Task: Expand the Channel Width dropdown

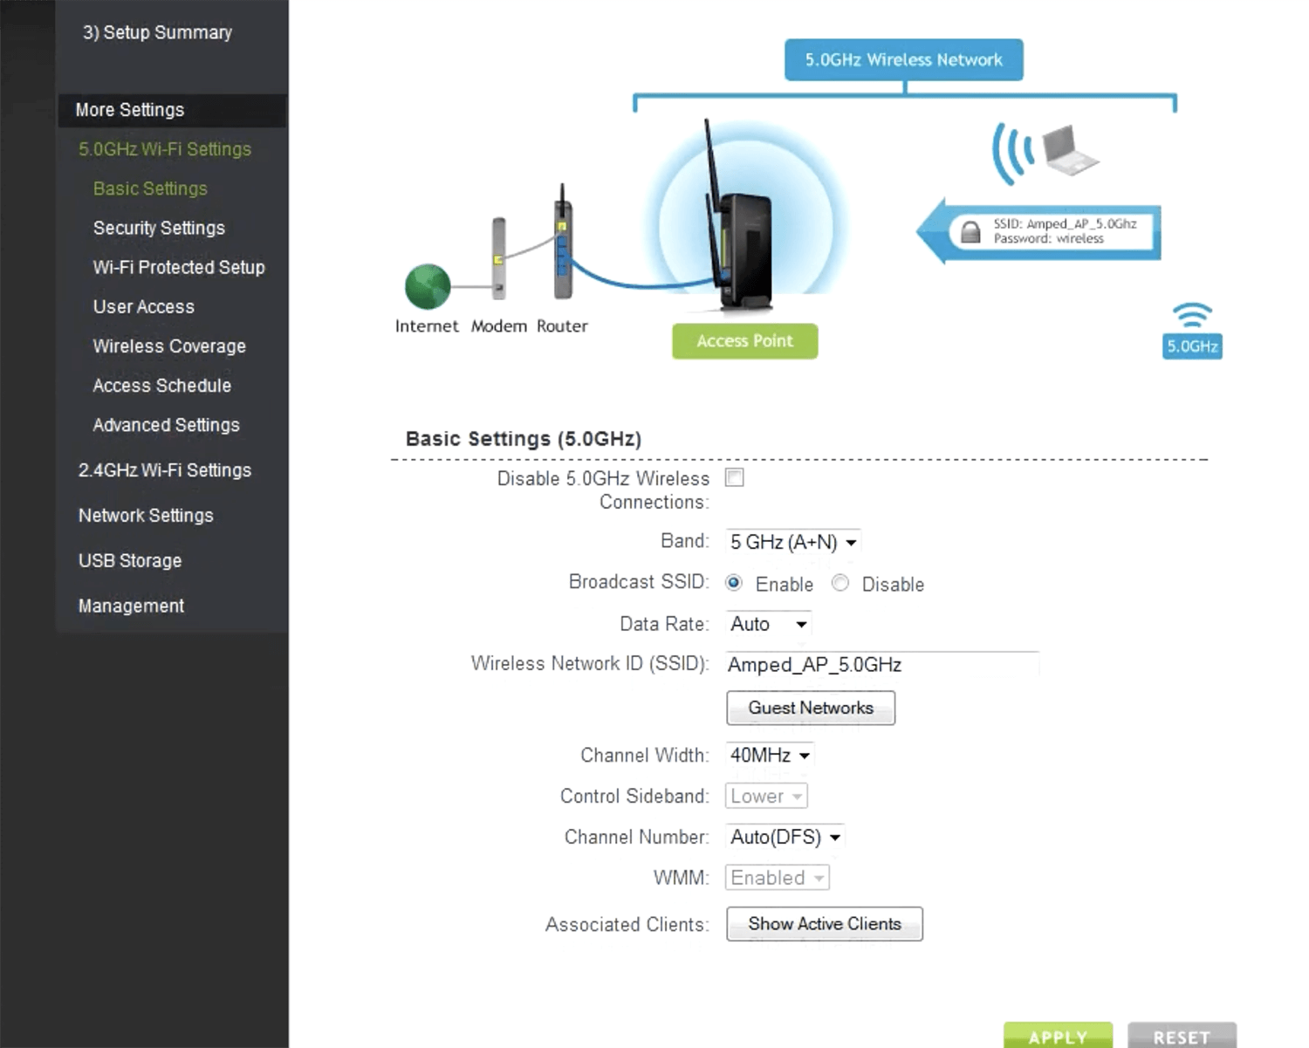Action: [770, 755]
